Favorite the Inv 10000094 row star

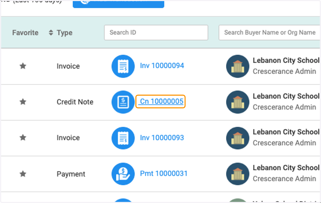(x=23, y=66)
